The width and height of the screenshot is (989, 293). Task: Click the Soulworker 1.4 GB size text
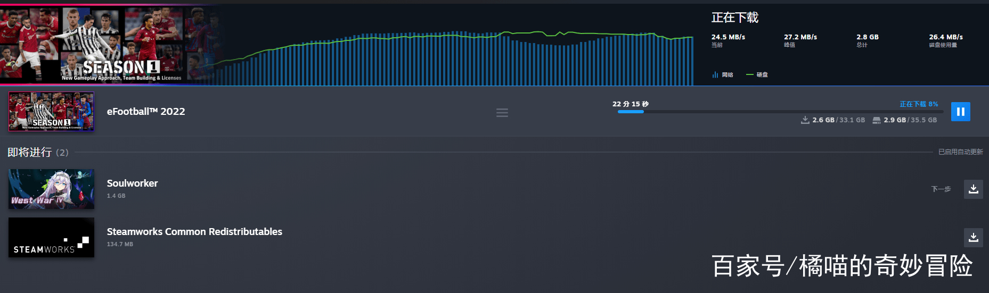point(116,196)
